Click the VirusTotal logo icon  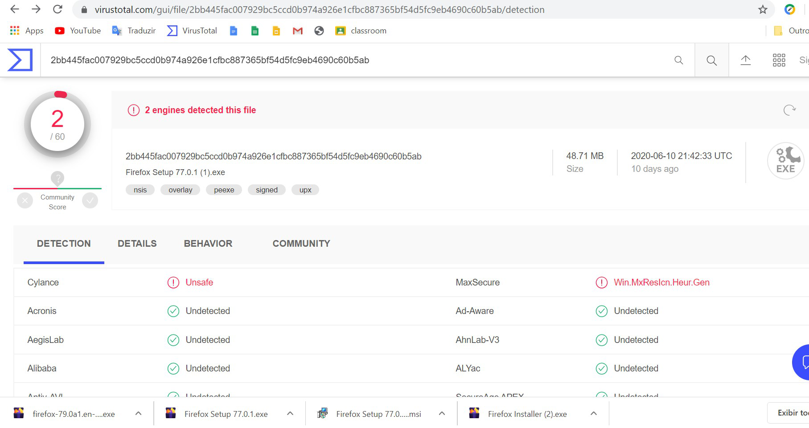20,60
